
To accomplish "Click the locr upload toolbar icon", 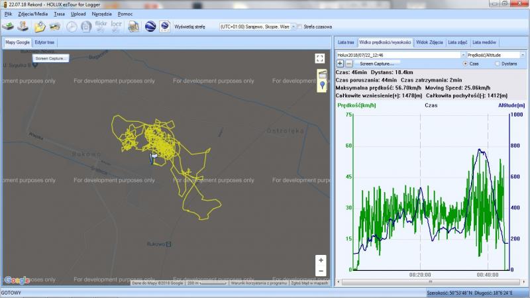I will [115, 26].
